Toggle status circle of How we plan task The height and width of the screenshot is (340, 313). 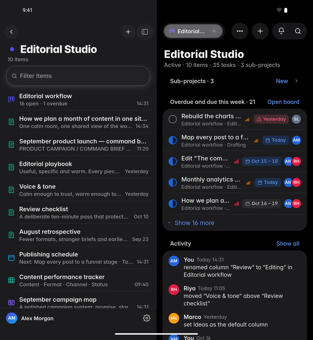point(173,203)
